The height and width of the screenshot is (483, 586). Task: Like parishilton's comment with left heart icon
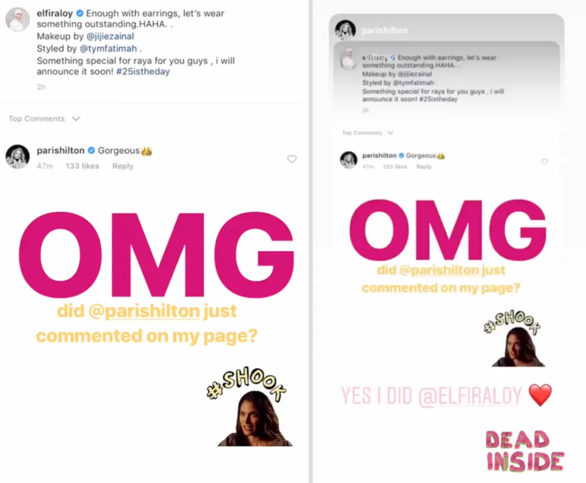[292, 159]
